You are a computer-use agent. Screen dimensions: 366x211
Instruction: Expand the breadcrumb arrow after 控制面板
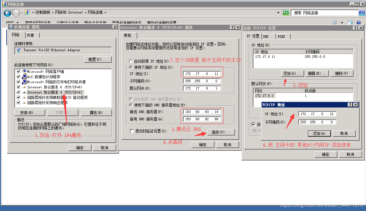(53, 12)
